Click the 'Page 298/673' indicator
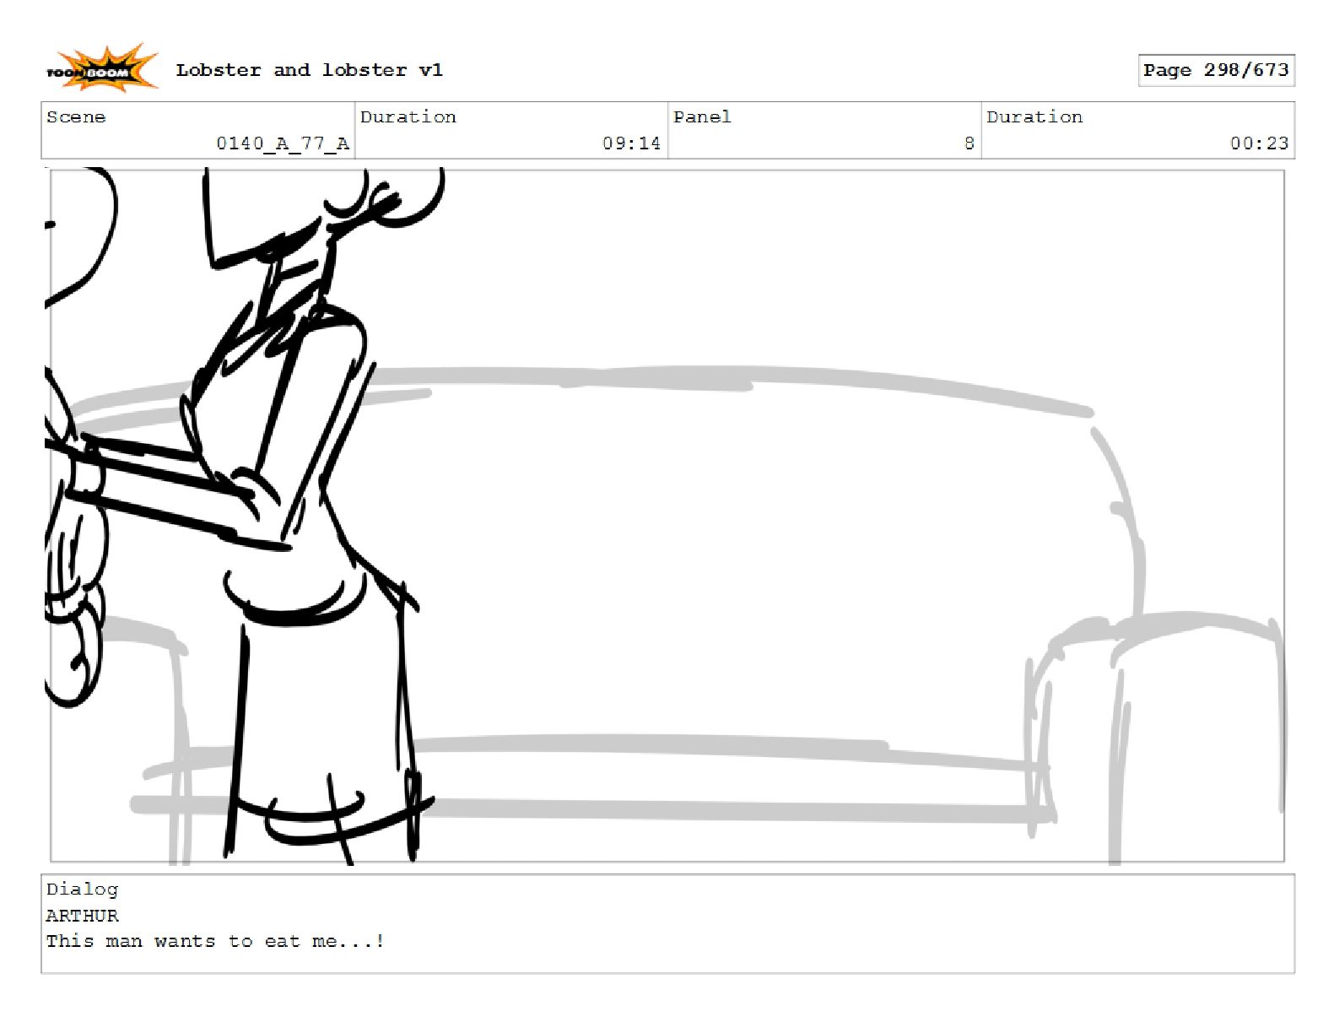Screen dimensions: 1334x1033 point(1216,70)
